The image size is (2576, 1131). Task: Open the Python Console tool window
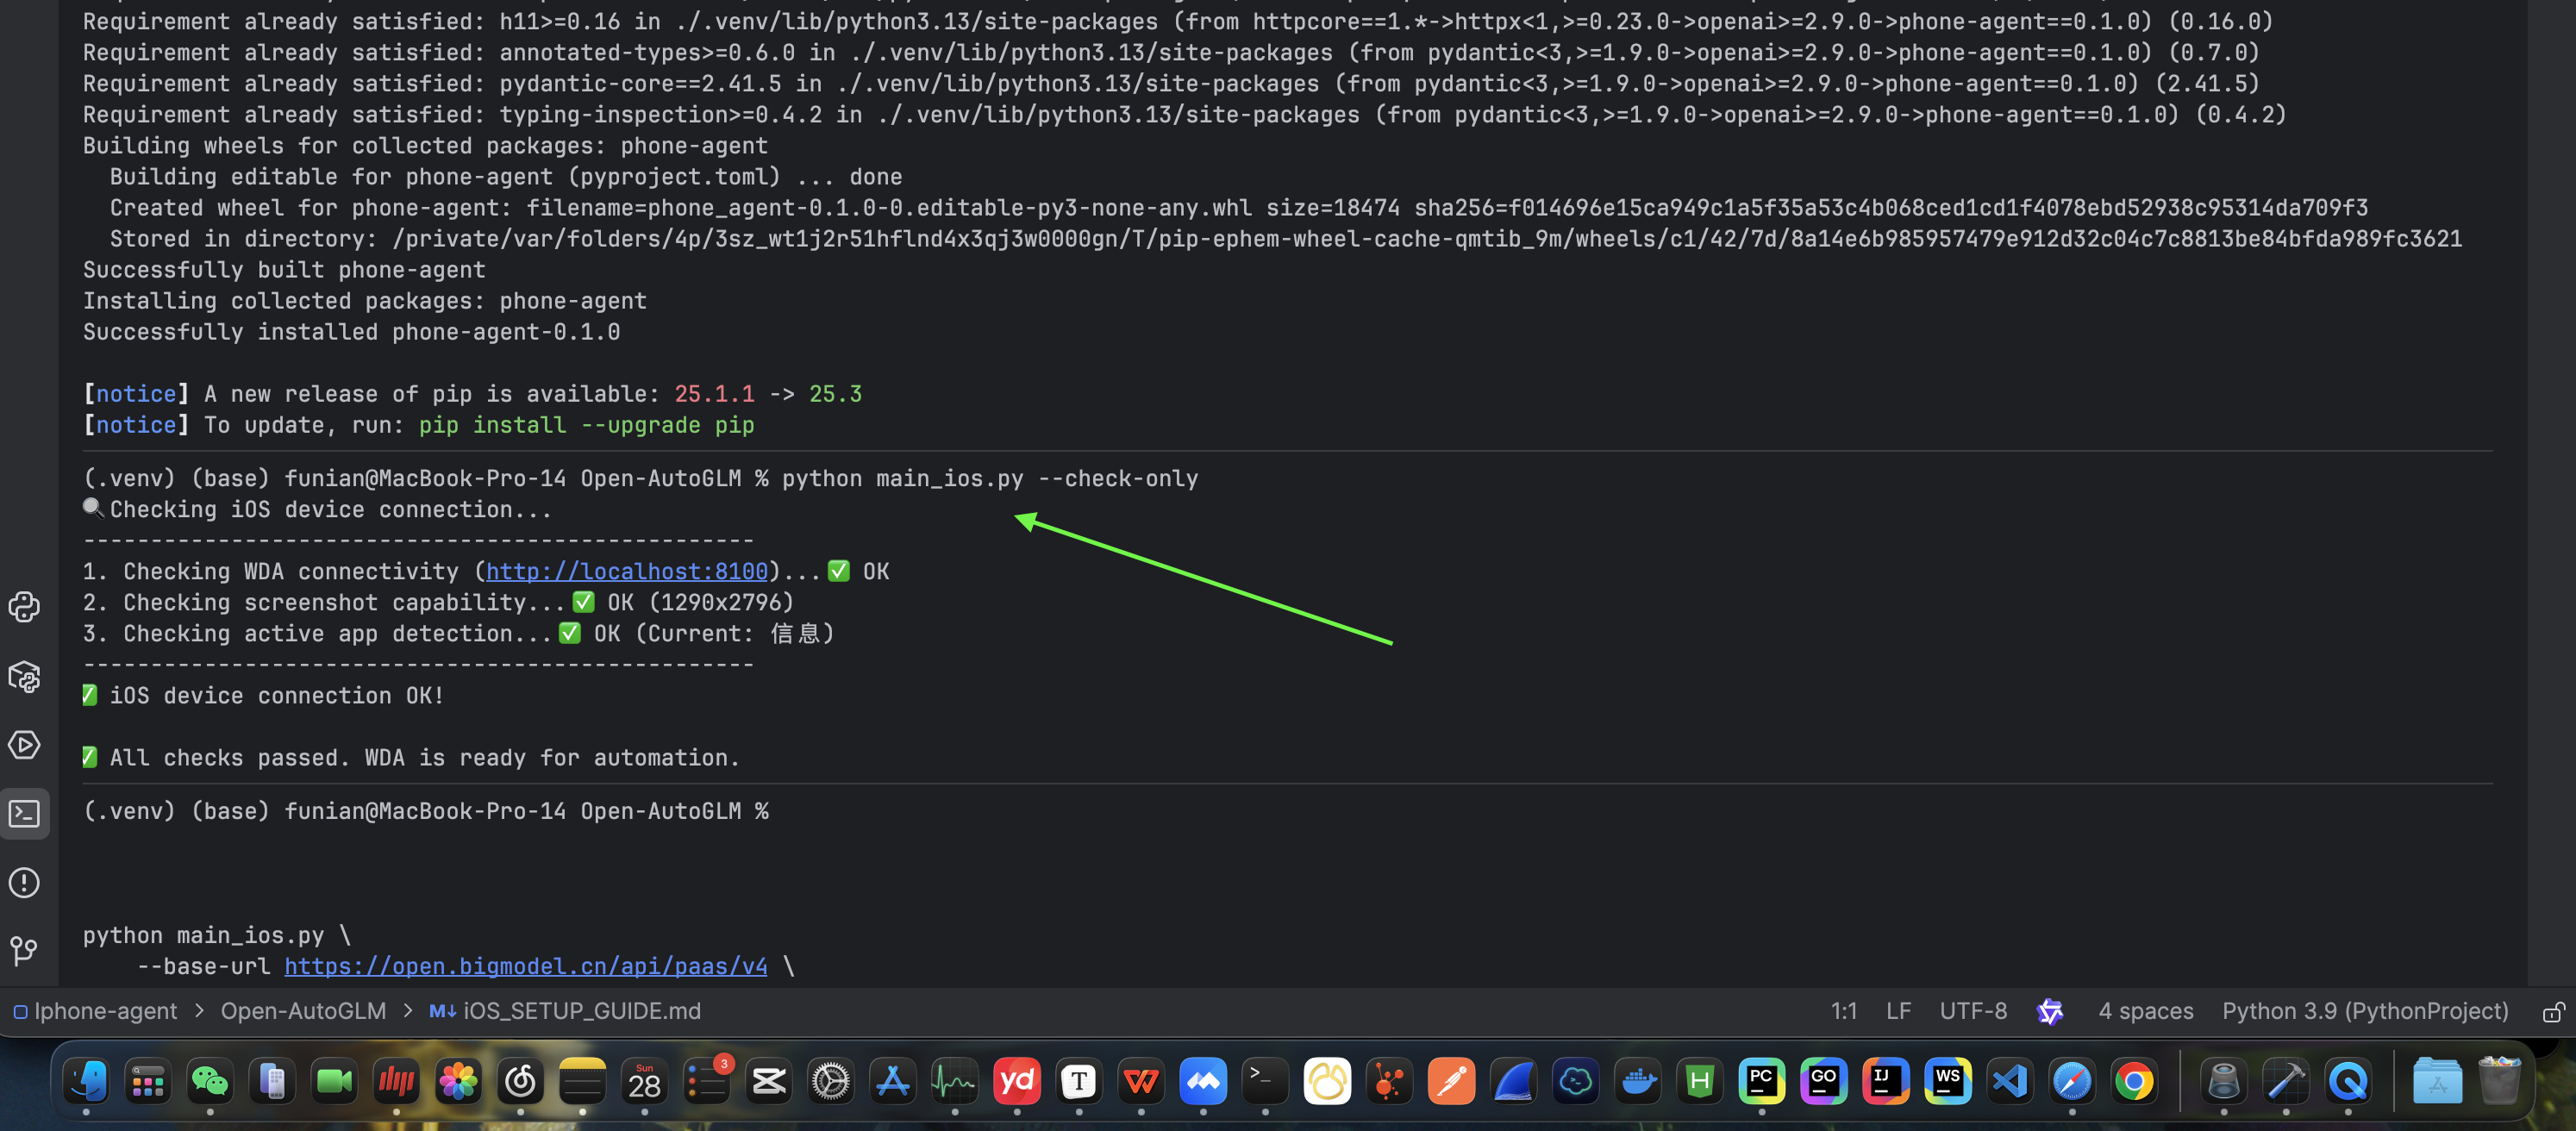click(24, 607)
